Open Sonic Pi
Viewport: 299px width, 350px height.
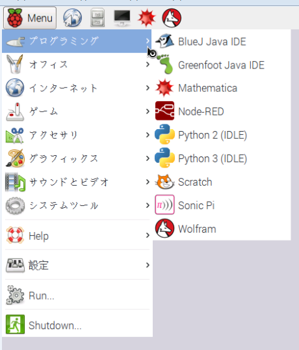[222, 205]
